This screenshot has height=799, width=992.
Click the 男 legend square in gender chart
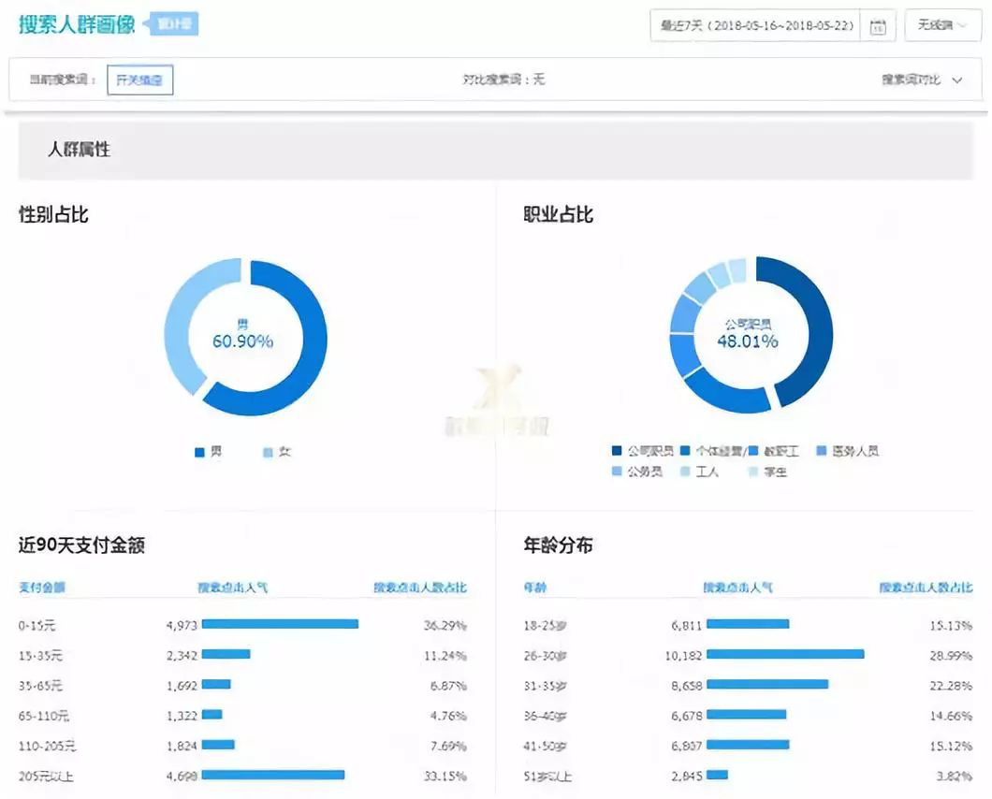[199, 453]
